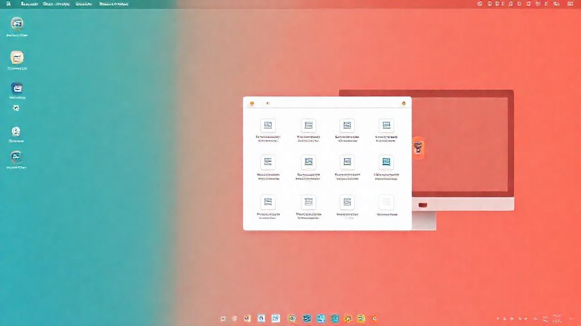The image size is (581, 326).
Task: Click the tiny loose icon below the third desktop shortcut
Action: click(16, 108)
